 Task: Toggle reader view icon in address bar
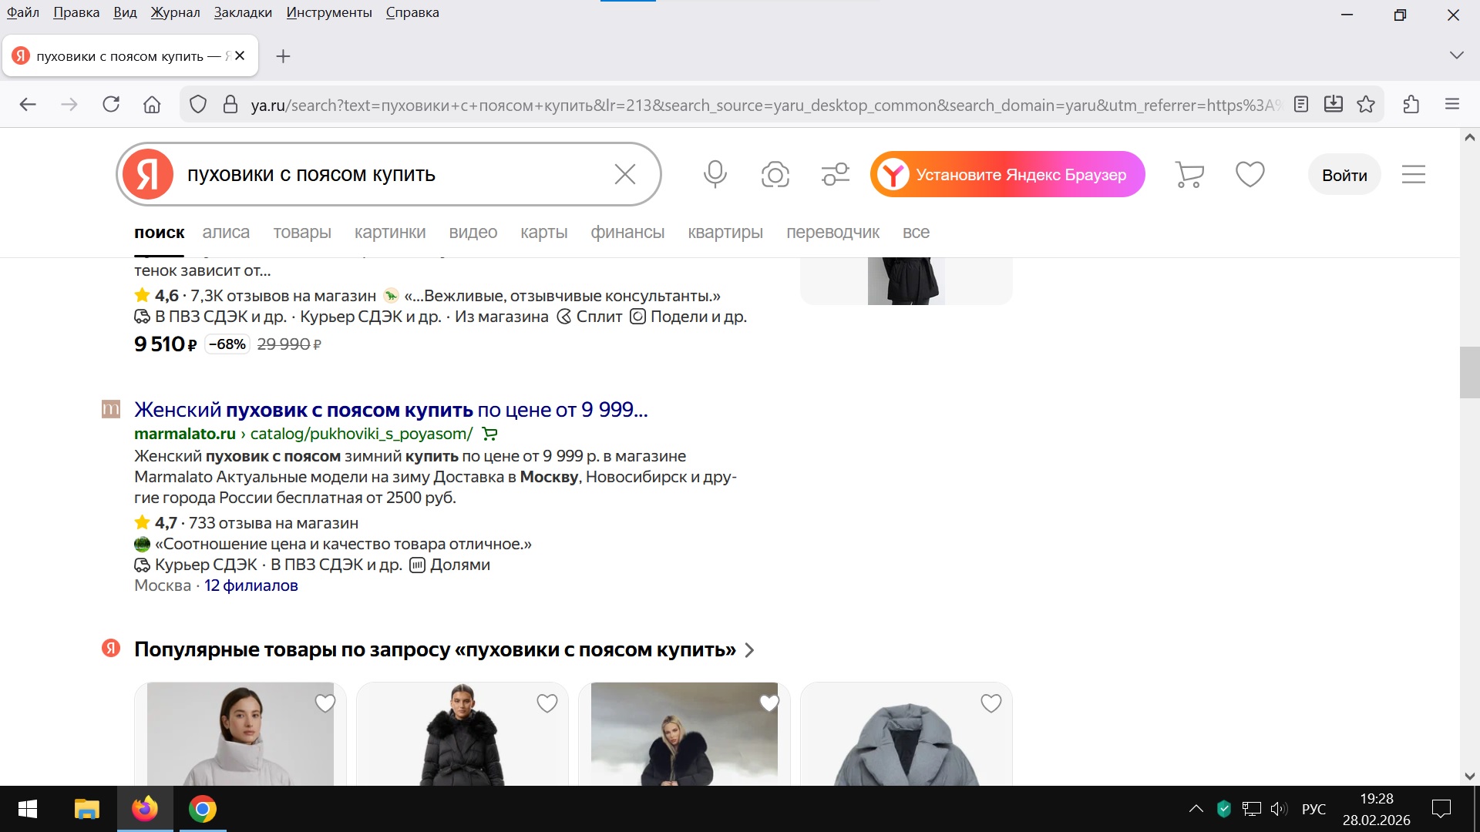click(1301, 105)
